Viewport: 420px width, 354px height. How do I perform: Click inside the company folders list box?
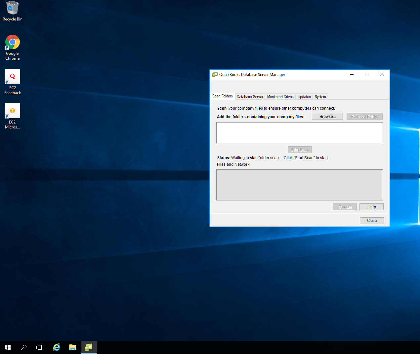[299, 133]
